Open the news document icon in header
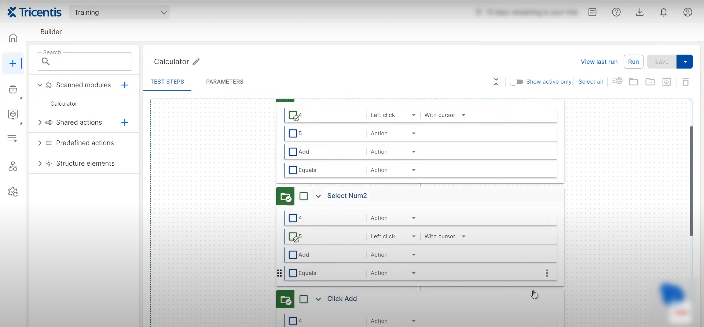The image size is (704, 327). coord(593,12)
